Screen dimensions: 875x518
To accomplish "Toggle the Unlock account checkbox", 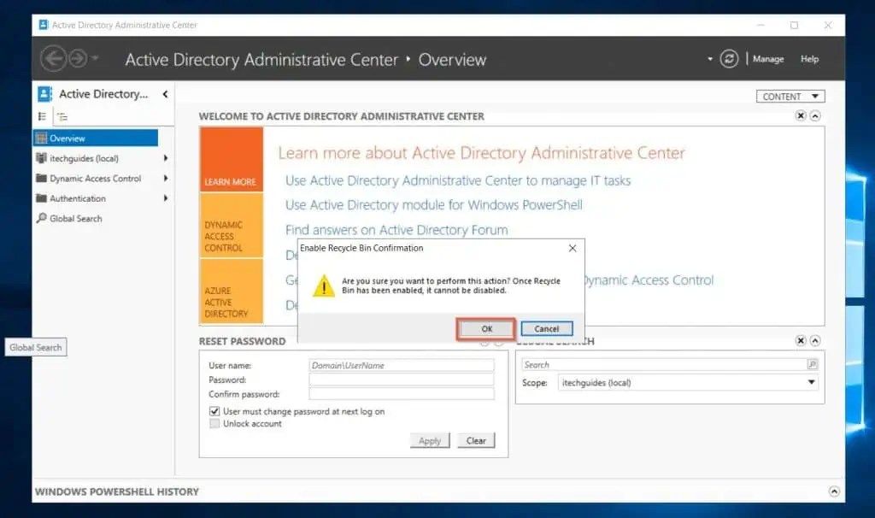I will coord(214,424).
